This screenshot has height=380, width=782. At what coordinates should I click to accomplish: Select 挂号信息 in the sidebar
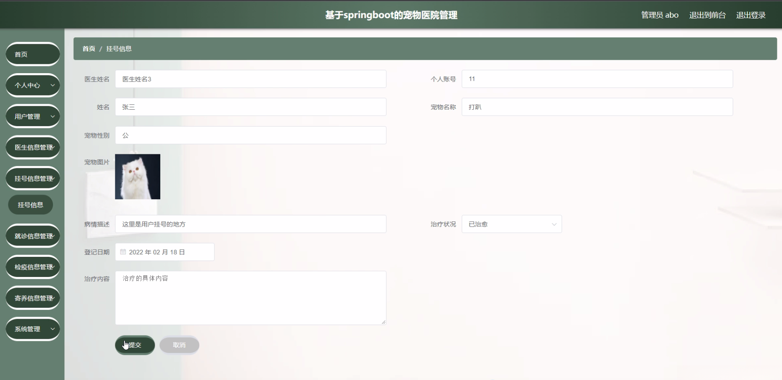[30, 204]
